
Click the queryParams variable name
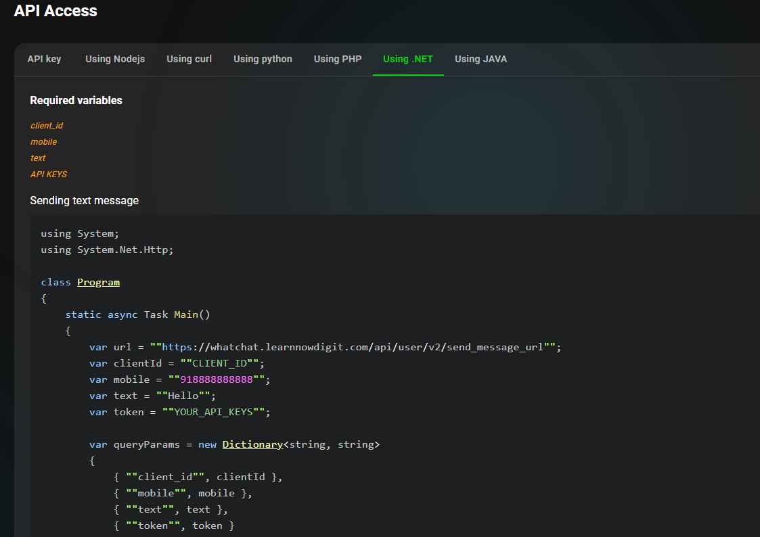tap(146, 444)
